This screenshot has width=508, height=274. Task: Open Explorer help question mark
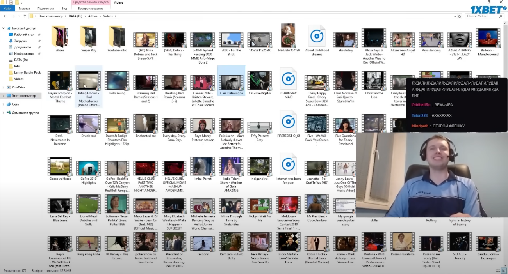click(x=504, y=8)
